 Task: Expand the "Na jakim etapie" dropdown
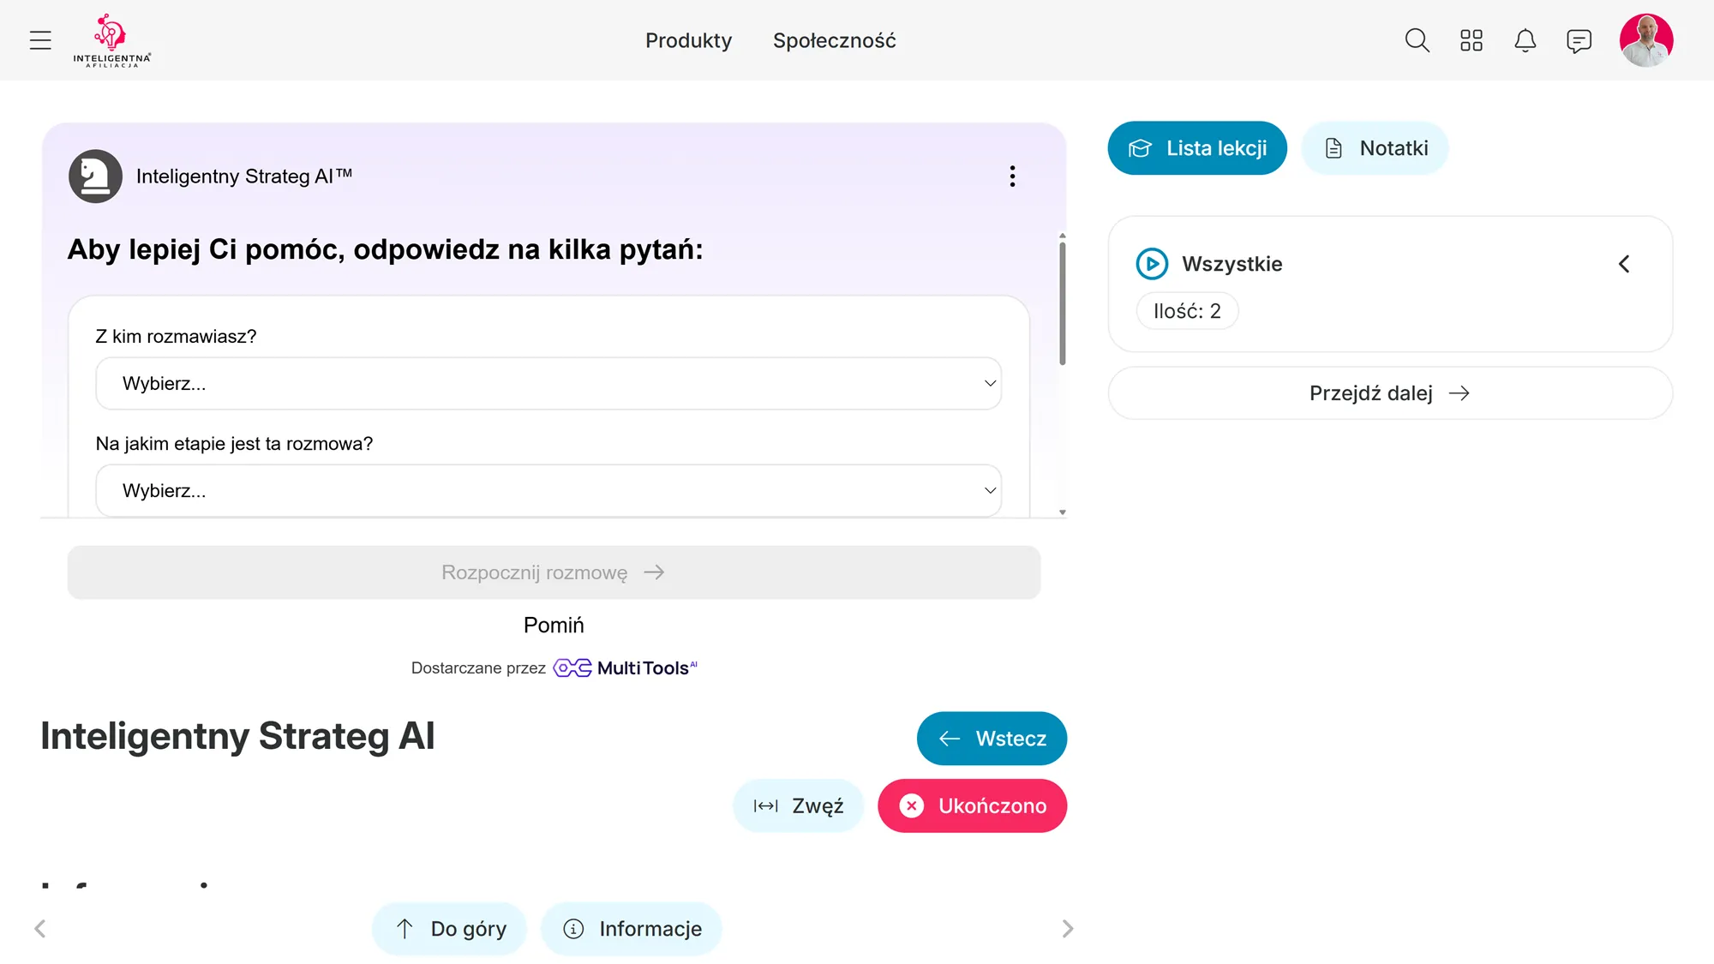[548, 490]
